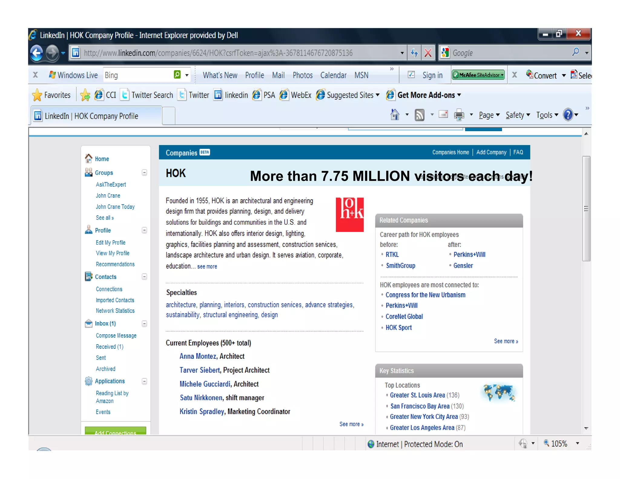Click the browser Forward arrow button
This screenshot has height=479, width=620.
52,53
